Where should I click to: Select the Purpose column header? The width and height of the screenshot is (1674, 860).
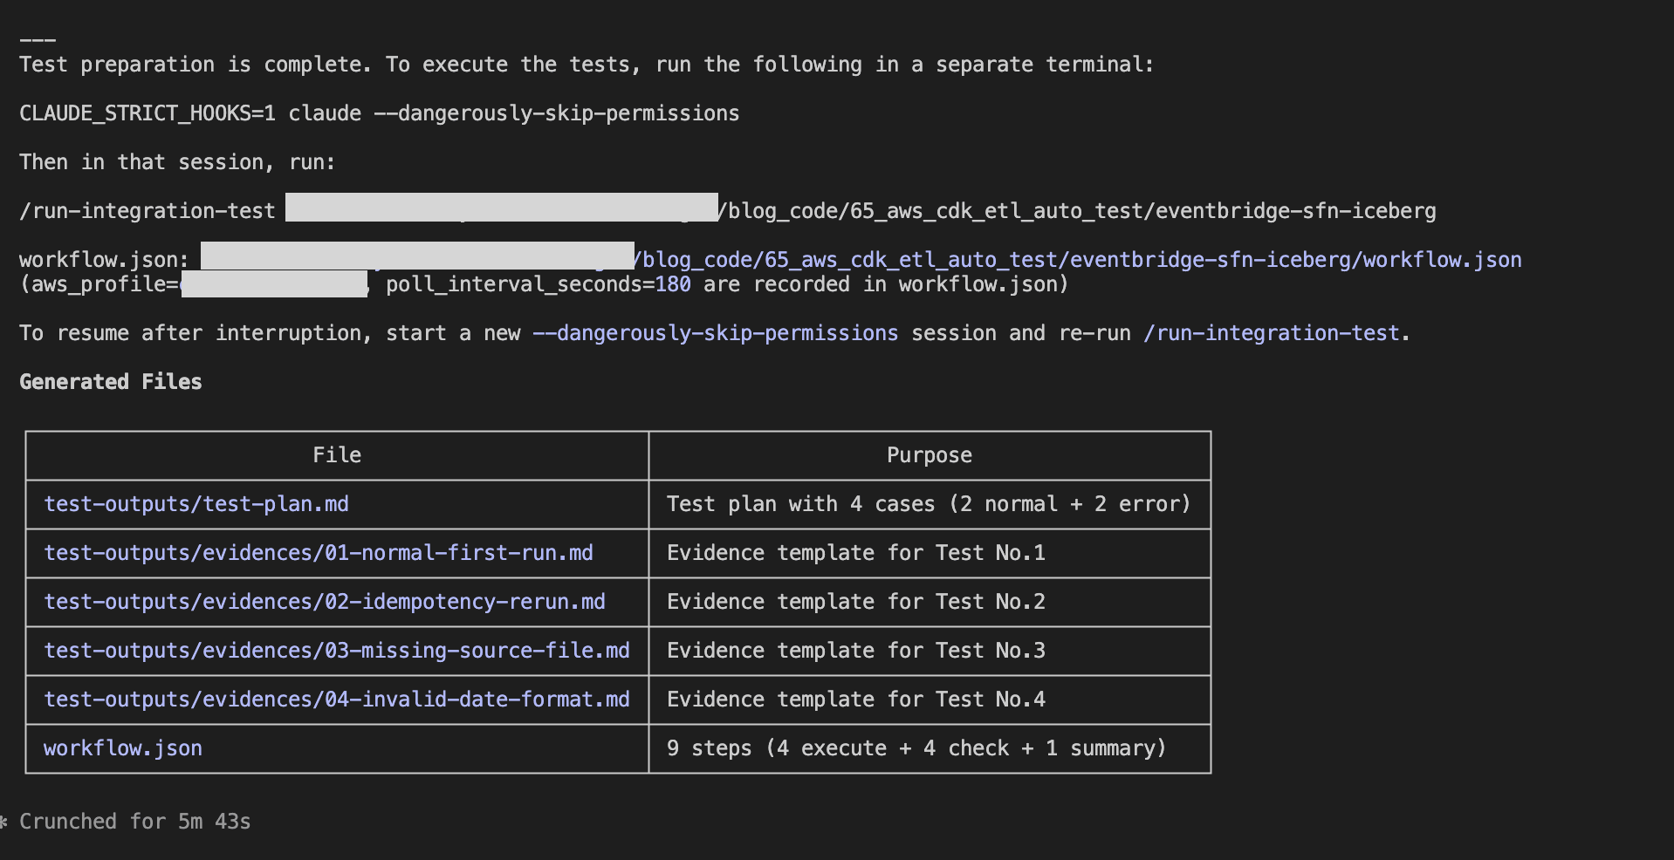pos(929,454)
